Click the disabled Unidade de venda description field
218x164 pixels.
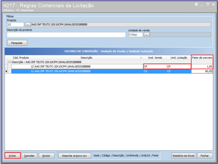[180, 35]
